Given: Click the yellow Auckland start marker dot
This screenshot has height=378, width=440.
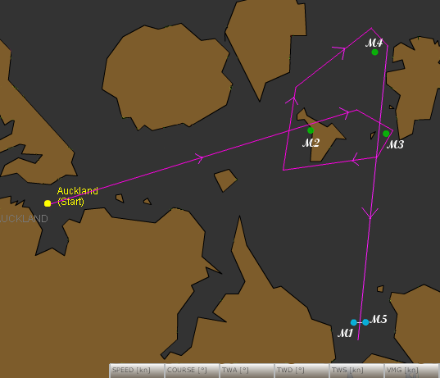Looking at the screenshot, I should tap(48, 203).
